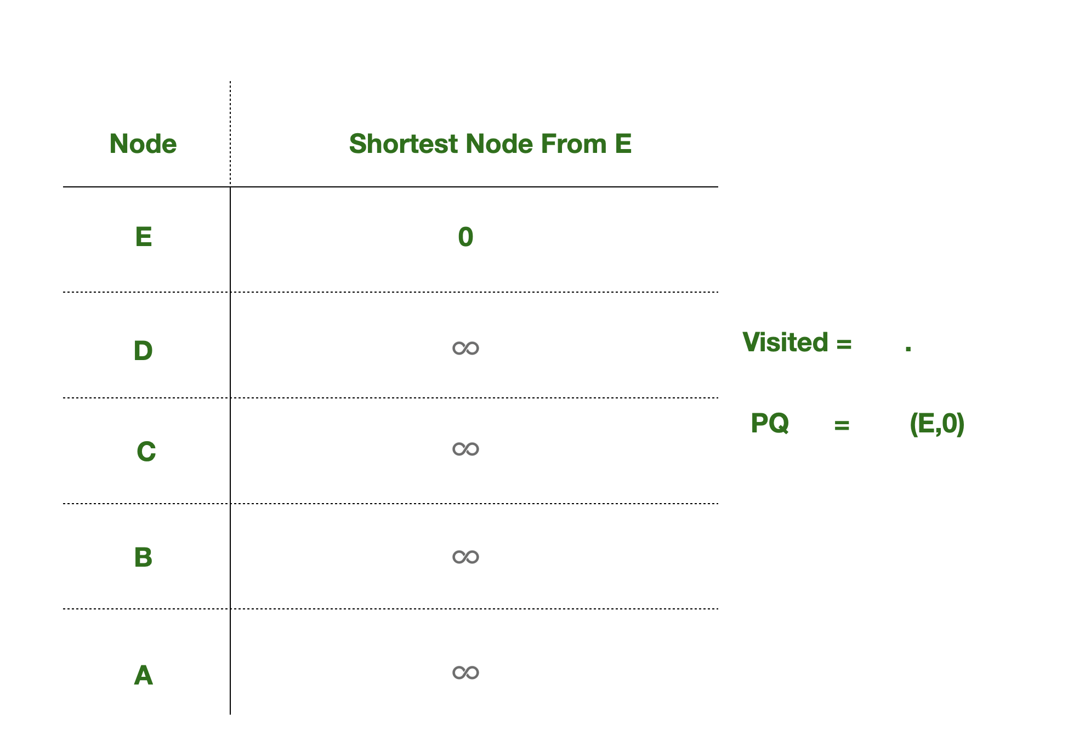Click the word Shortest in the header
This screenshot has width=1085, height=730.
coord(404,144)
